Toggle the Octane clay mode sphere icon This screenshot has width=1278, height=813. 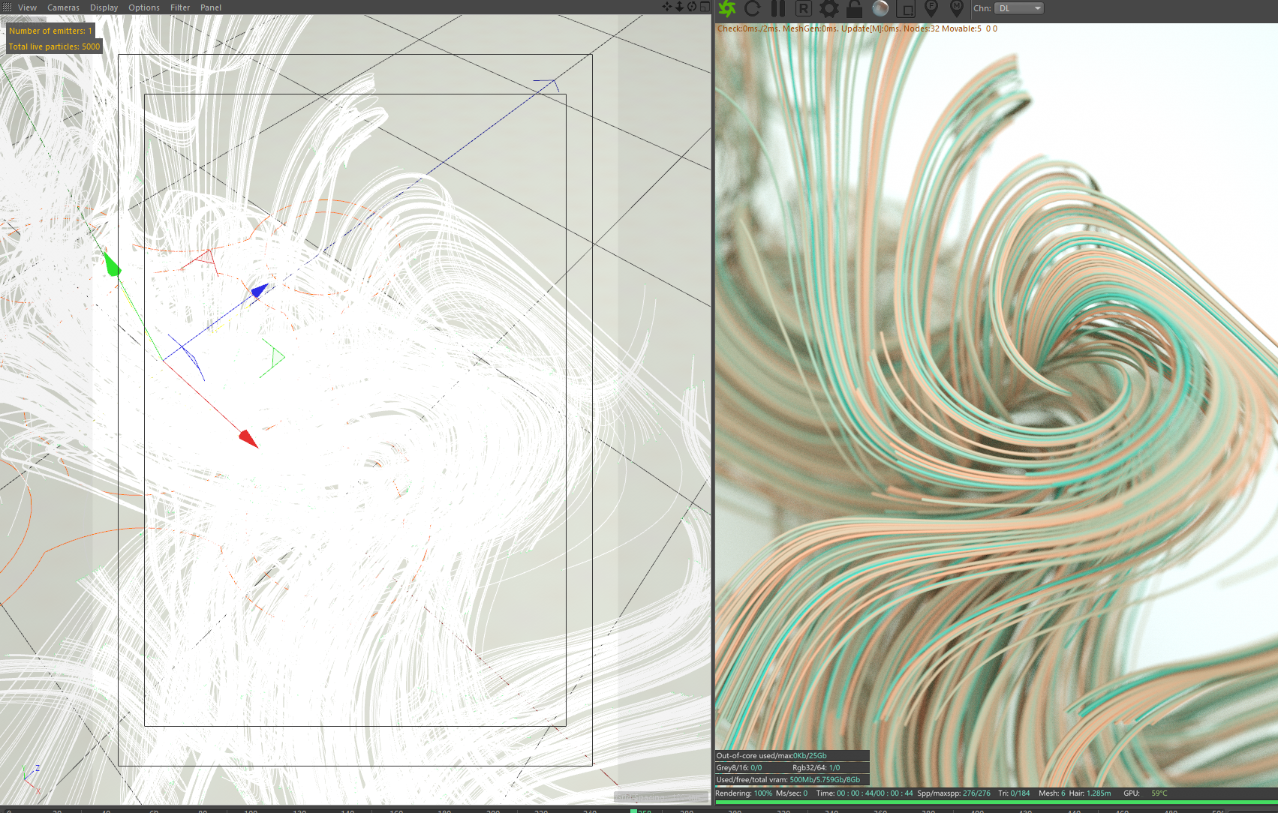pos(880,8)
